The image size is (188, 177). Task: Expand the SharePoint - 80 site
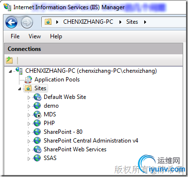coord(29,132)
